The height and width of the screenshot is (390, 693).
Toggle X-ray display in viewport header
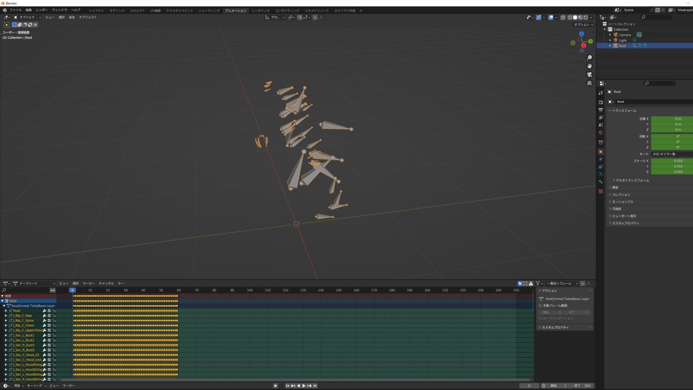(562, 17)
